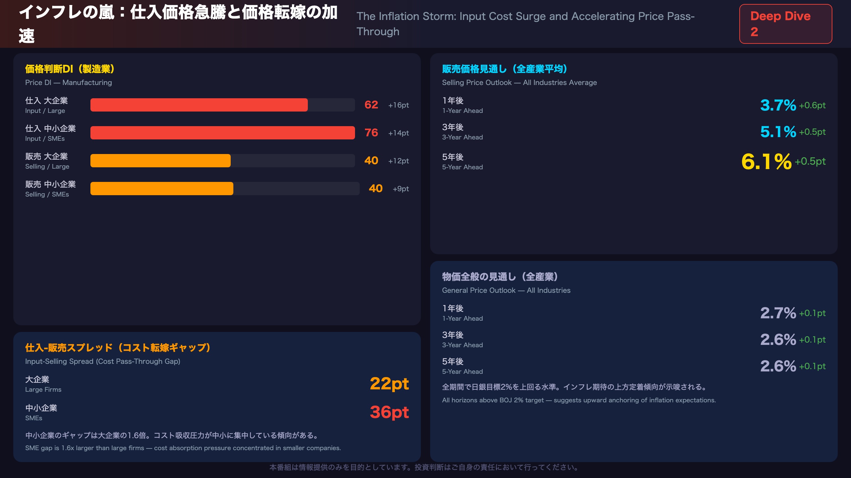Click the 販売 中小企業 row label
851x478 pixels.
(x=51, y=184)
